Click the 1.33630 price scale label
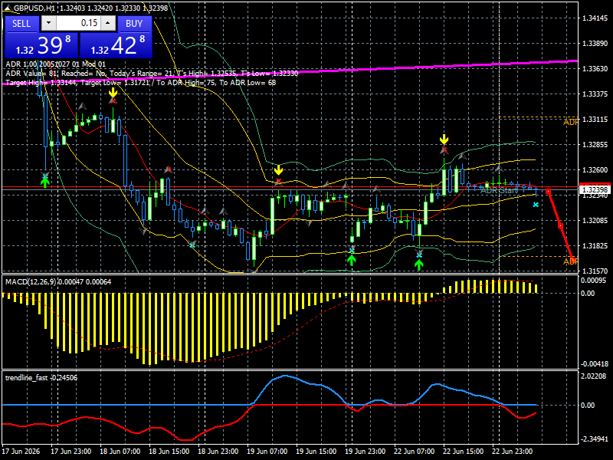 click(x=595, y=68)
